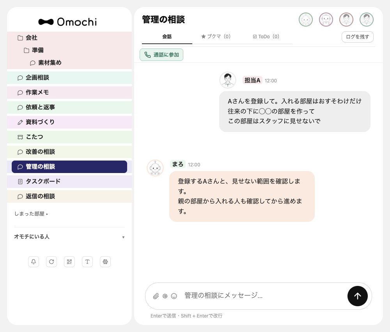Click the send arrow button
The height and width of the screenshot is (332, 390).
357,296
